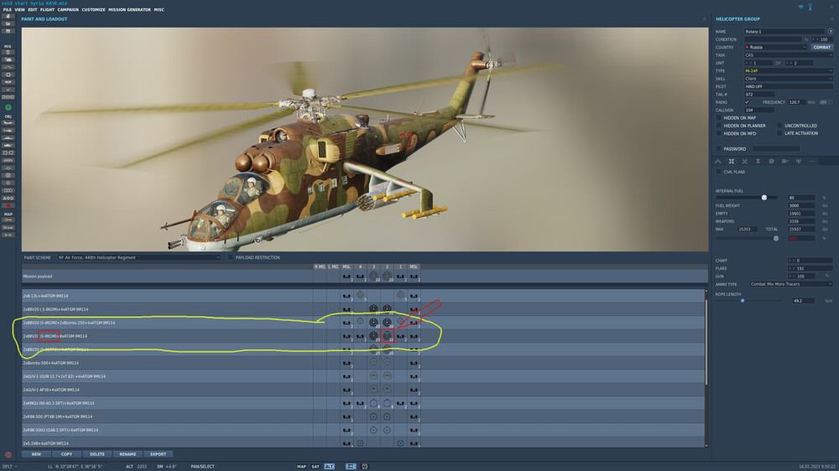The height and width of the screenshot is (471, 839).
Task: Select the airplane group placement tool
Action: click(x=8, y=122)
